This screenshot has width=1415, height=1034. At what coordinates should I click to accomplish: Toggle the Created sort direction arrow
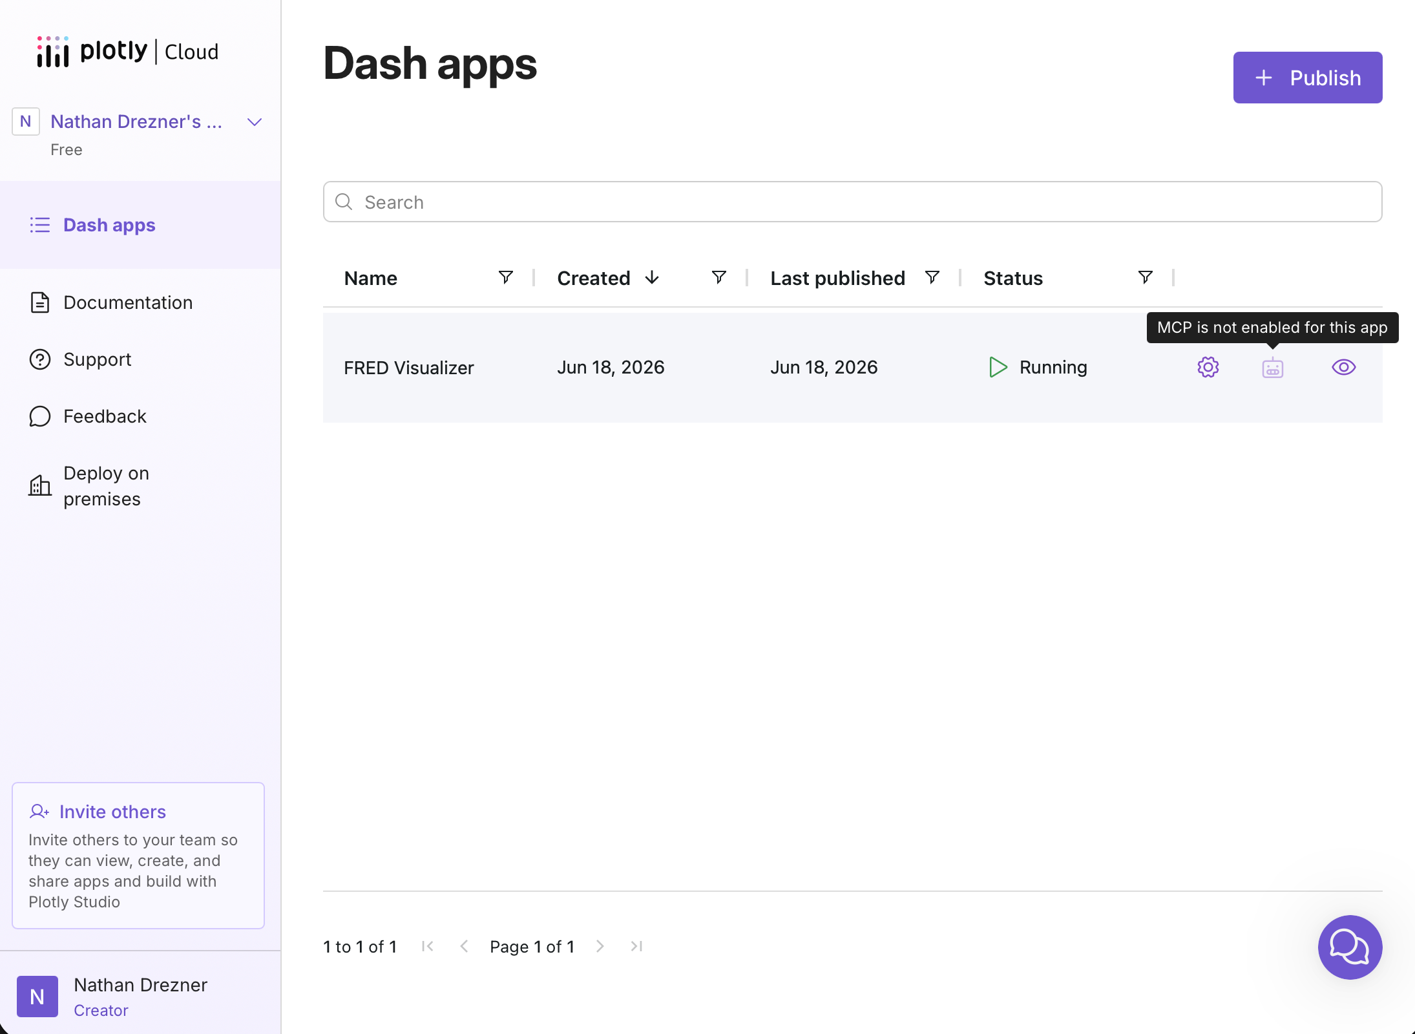[652, 277]
